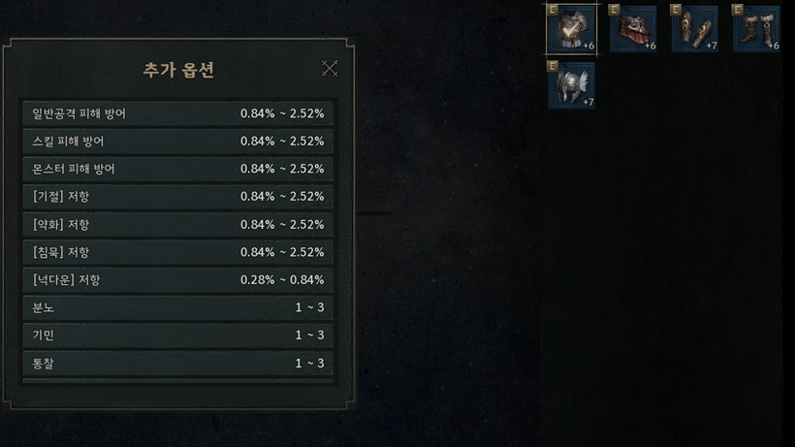Select the 스킬 피해 방어 option row

click(x=178, y=141)
